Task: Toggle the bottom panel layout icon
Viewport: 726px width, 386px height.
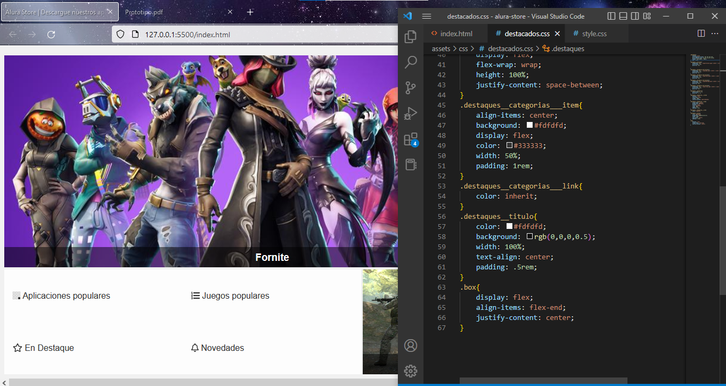Action: point(623,16)
